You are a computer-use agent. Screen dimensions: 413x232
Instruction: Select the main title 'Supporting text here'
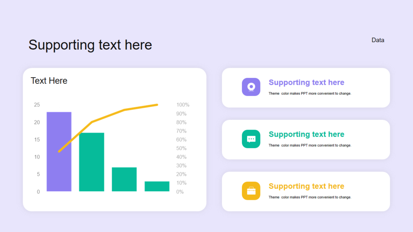pyautogui.click(x=90, y=45)
